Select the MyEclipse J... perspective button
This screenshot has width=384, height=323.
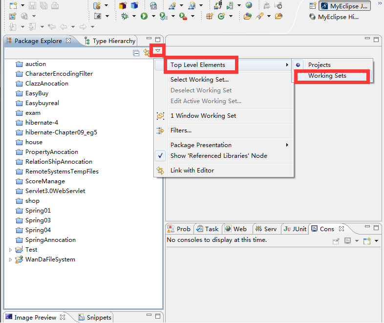(x=344, y=6)
